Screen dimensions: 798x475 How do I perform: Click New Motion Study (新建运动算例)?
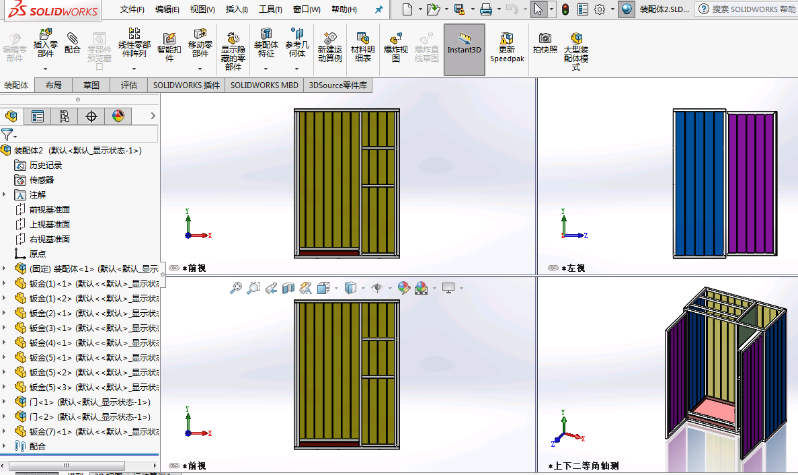[x=330, y=47]
